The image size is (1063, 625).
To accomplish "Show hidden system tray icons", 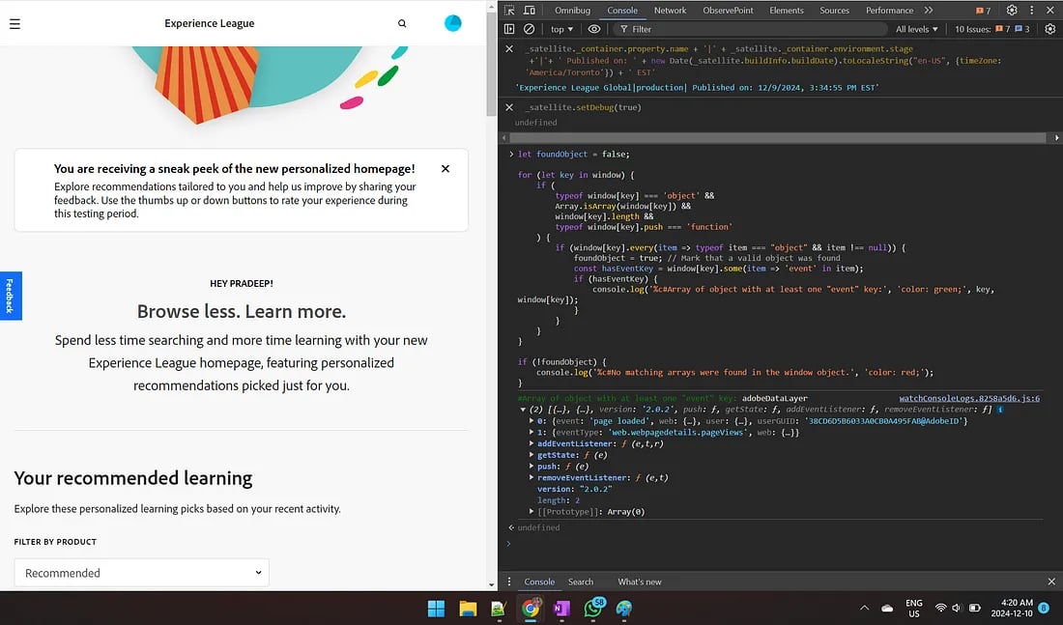I will (x=864, y=608).
